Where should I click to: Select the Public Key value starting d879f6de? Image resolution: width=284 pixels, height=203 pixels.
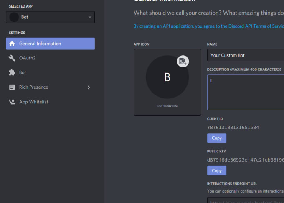[246, 160]
